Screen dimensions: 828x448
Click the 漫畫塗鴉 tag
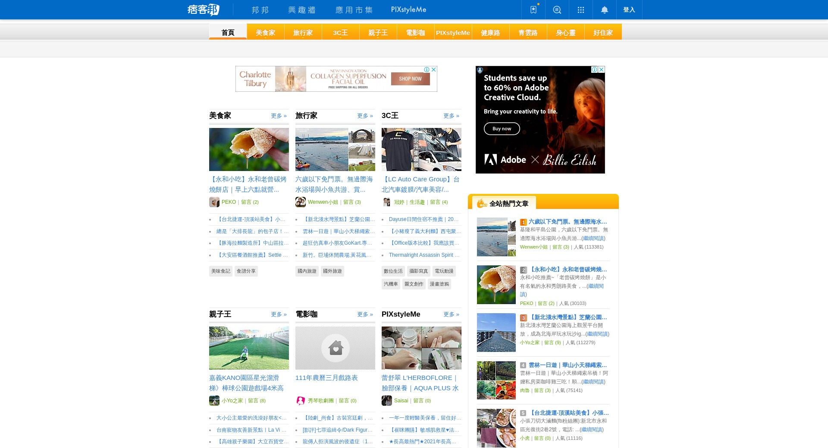[x=439, y=284]
